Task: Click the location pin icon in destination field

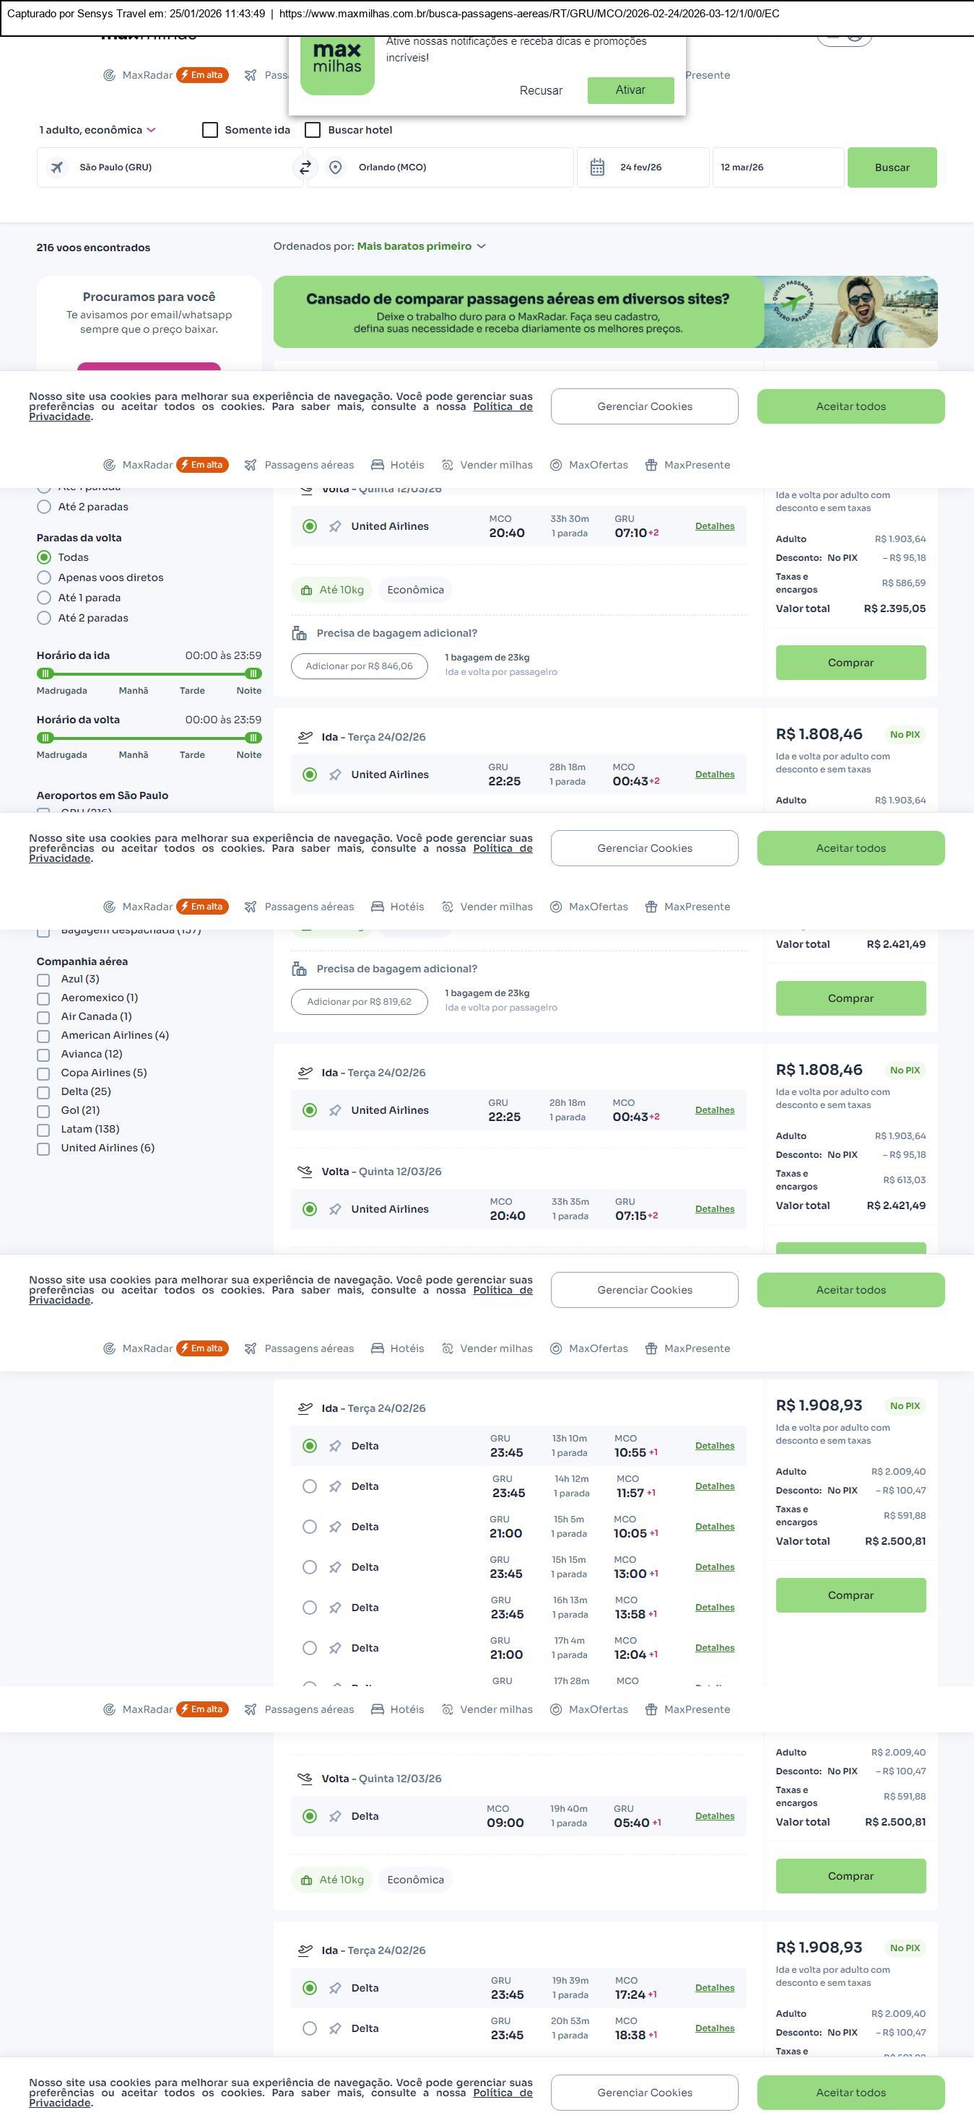Action: (336, 167)
